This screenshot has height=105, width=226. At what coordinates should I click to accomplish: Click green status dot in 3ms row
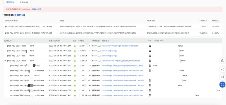click(75, 95)
